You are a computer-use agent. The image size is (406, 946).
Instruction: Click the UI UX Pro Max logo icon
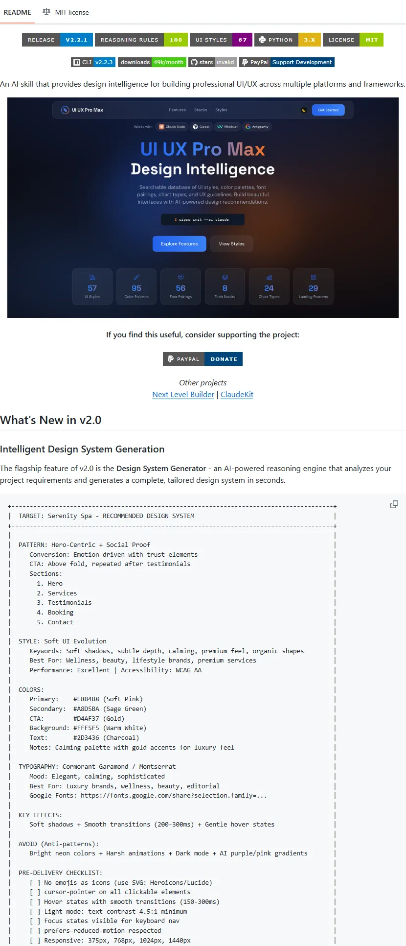[x=65, y=110]
